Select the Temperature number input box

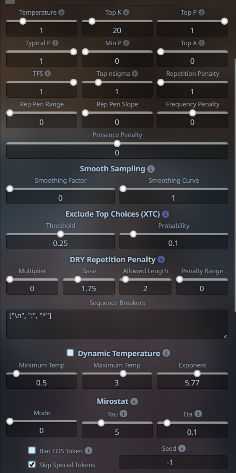click(41, 30)
